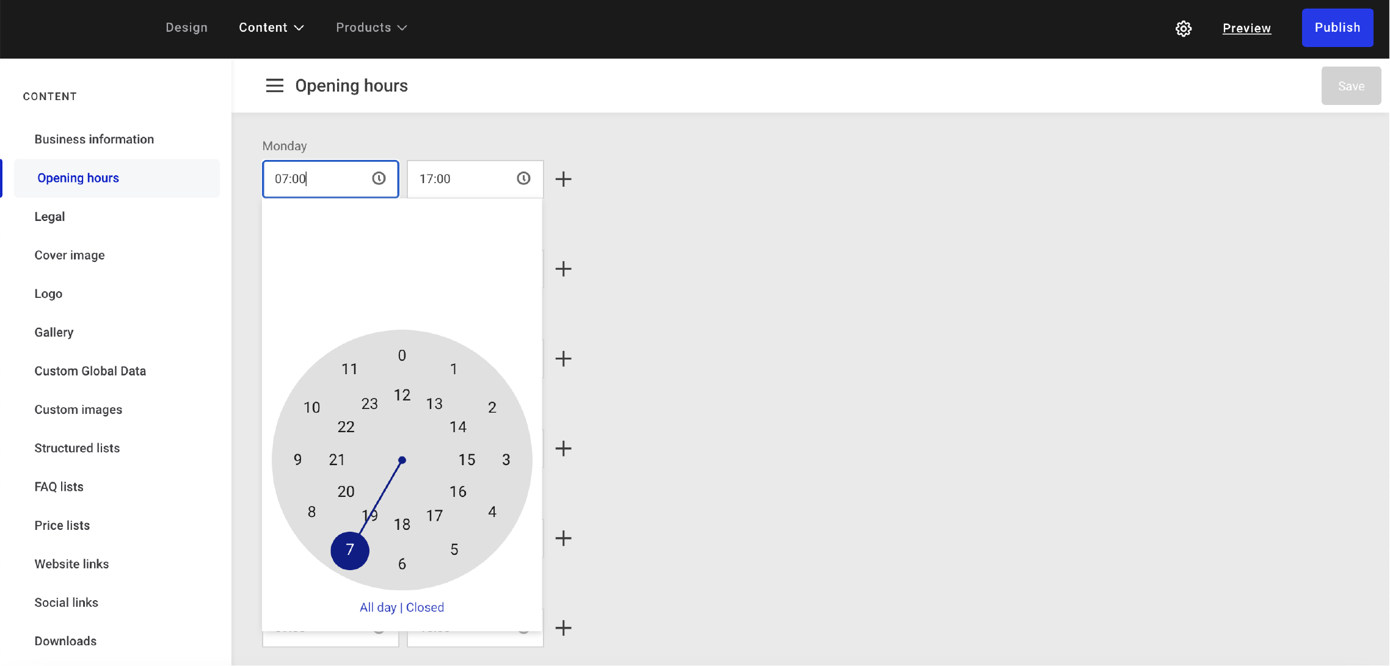Pick hour 22 on the inner ring
Screen dimensions: 1390x666
click(346, 427)
